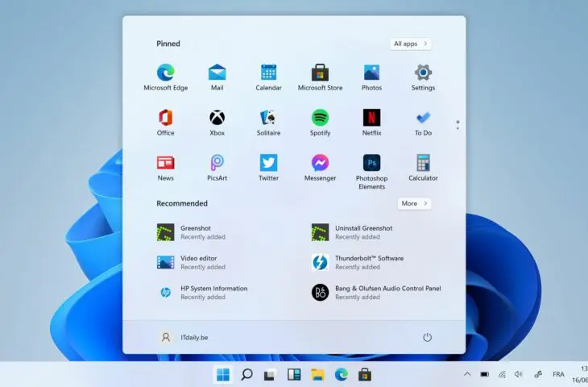
Task: Open Bang & Olufsen Audio Control Panel
Action: pos(376,293)
